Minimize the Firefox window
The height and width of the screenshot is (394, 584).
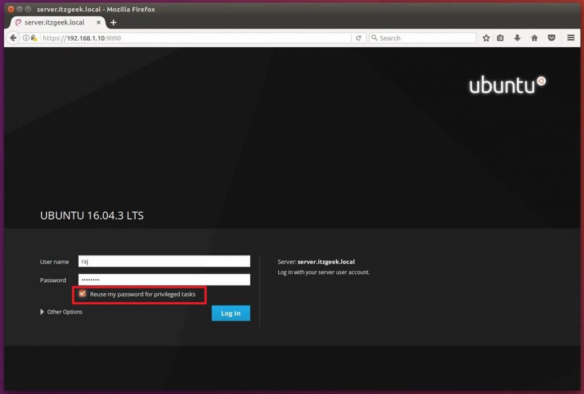click(x=19, y=9)
